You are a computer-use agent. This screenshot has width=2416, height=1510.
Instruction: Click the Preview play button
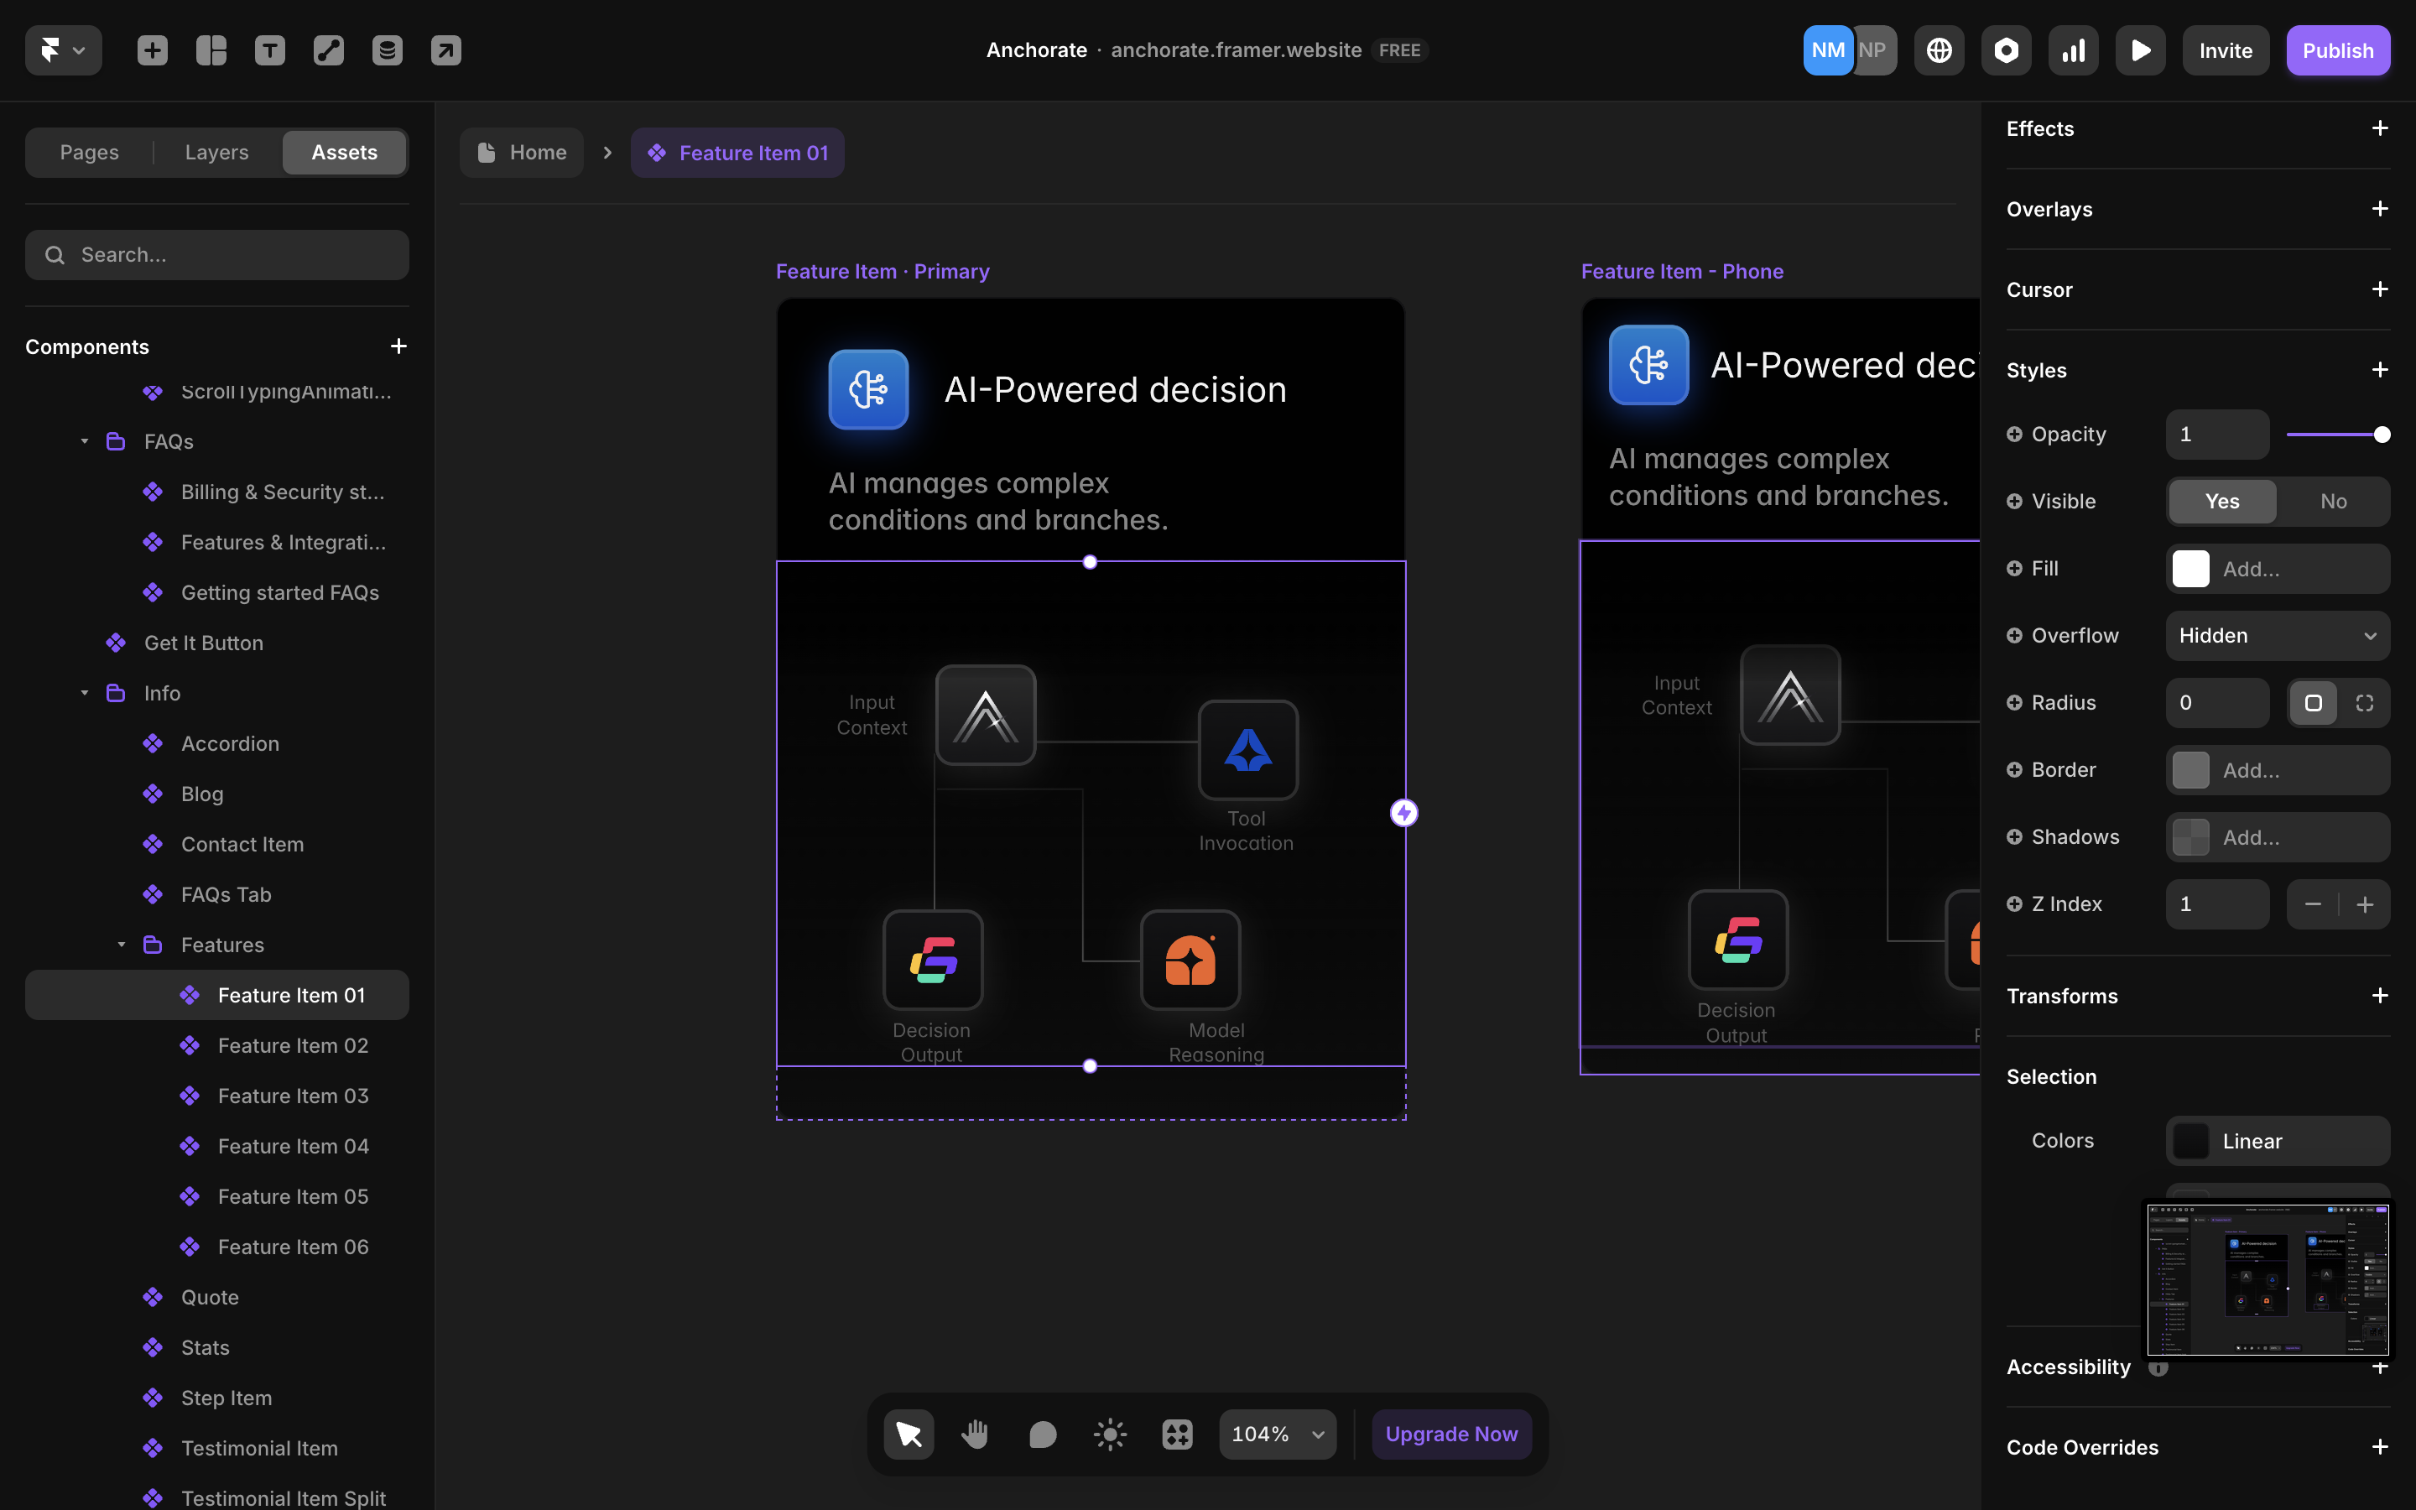(2141, 50)
